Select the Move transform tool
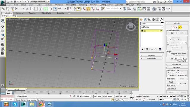 [x=46, y=9]
